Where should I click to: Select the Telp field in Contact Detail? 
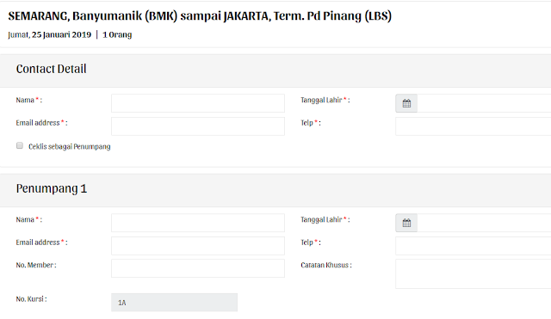click(x=473, y=126)
